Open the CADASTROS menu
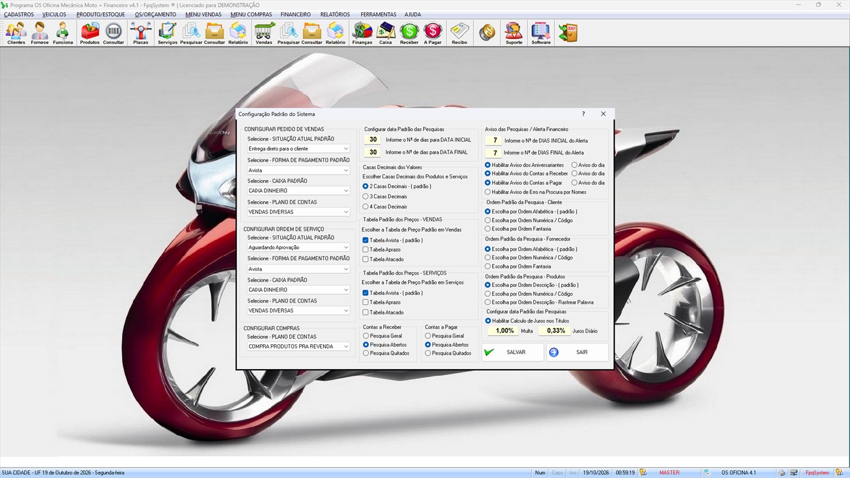The width and height of the screenshot is (850, 478). (19, 14)
